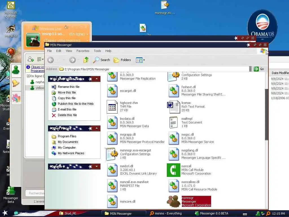This screenshot has width=289, height=217.
Task: Select the license Rich Text file icon
Action: [x=174, y=107]
